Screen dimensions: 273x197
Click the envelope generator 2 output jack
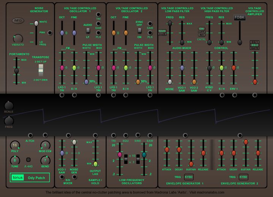tap(240, 135)
